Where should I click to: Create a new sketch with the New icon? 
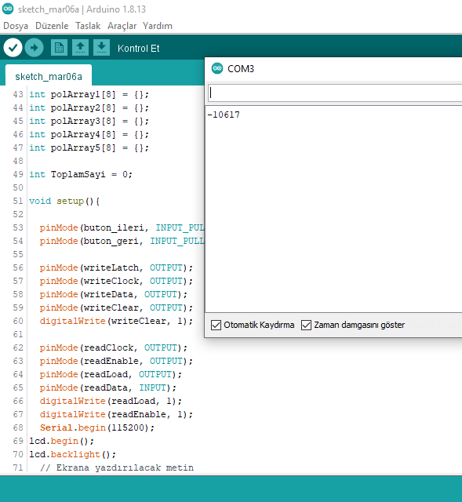click(x=59, y=48)
